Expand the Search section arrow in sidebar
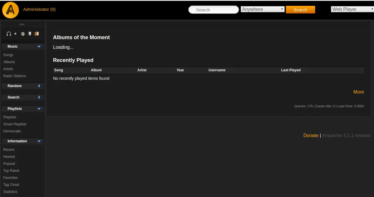The height and width of the screenshot is (197, 374). tap(39, 97)
